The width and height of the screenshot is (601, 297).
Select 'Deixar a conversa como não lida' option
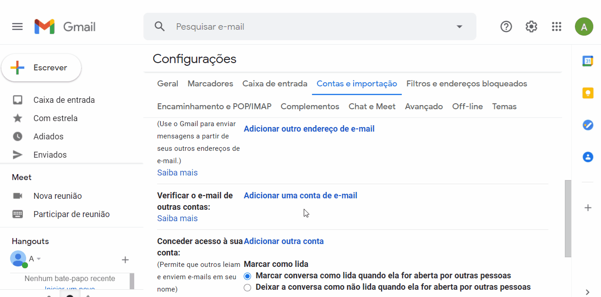[x=248, y=287]
